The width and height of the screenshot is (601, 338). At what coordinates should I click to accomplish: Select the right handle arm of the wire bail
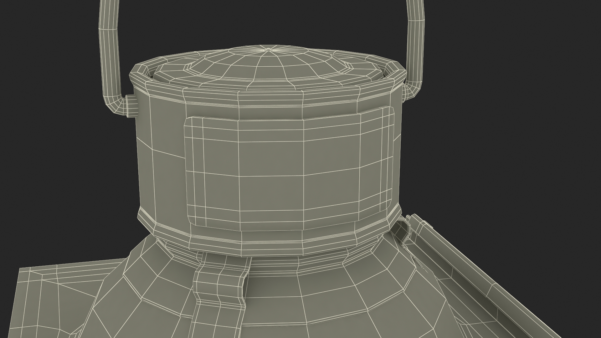[x=416, y=47]
